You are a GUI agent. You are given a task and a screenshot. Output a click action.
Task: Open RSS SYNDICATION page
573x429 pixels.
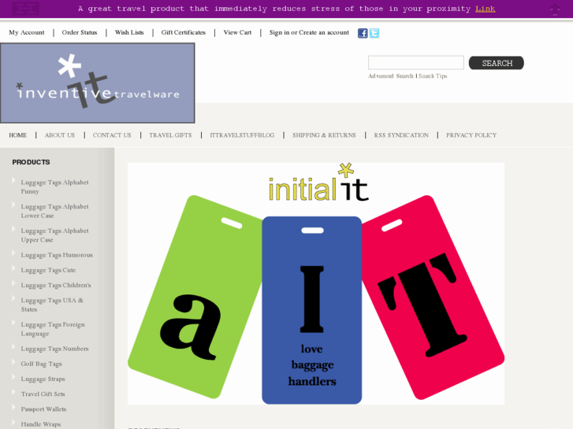pos(401,135)
